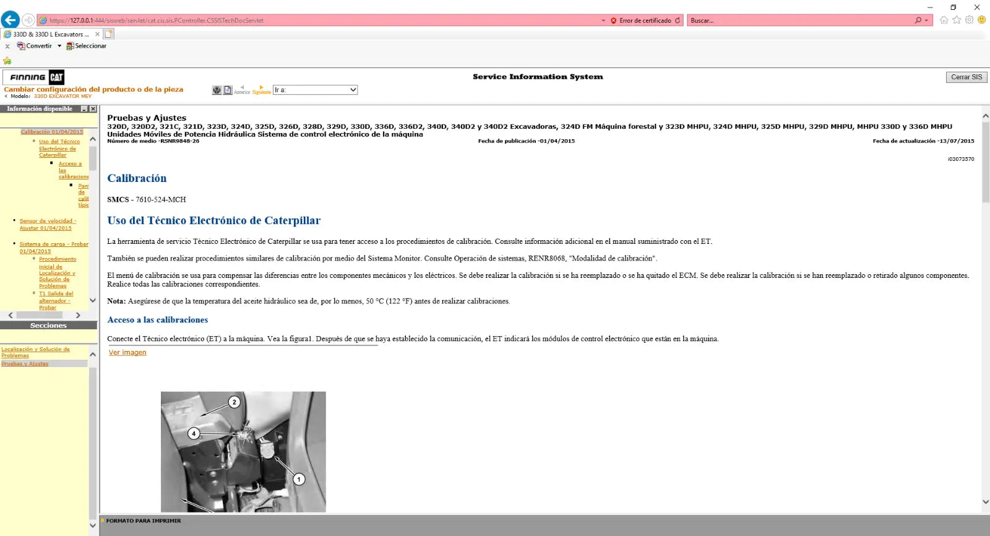Open a new browser tab
Screen dimensions: 990x536
(109, 34)
